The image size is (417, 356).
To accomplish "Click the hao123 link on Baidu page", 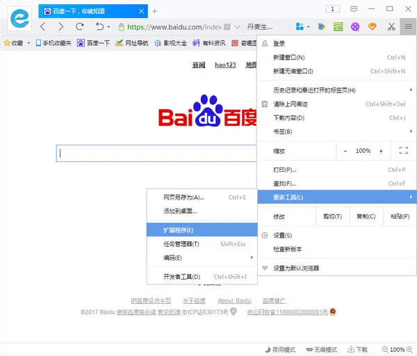I will pos(225,65).
